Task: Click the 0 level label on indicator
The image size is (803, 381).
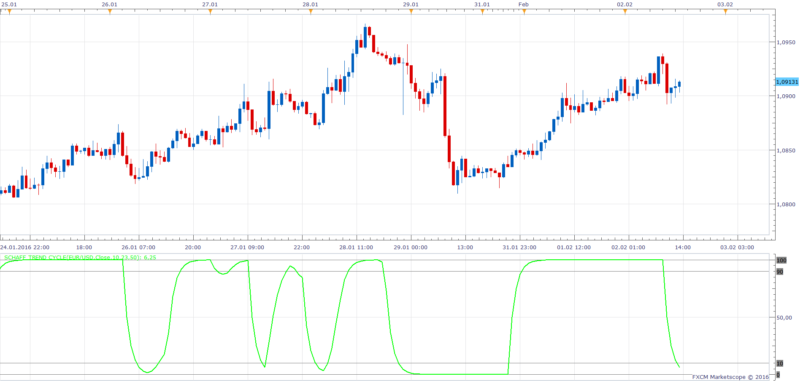Action: (778, 375)
